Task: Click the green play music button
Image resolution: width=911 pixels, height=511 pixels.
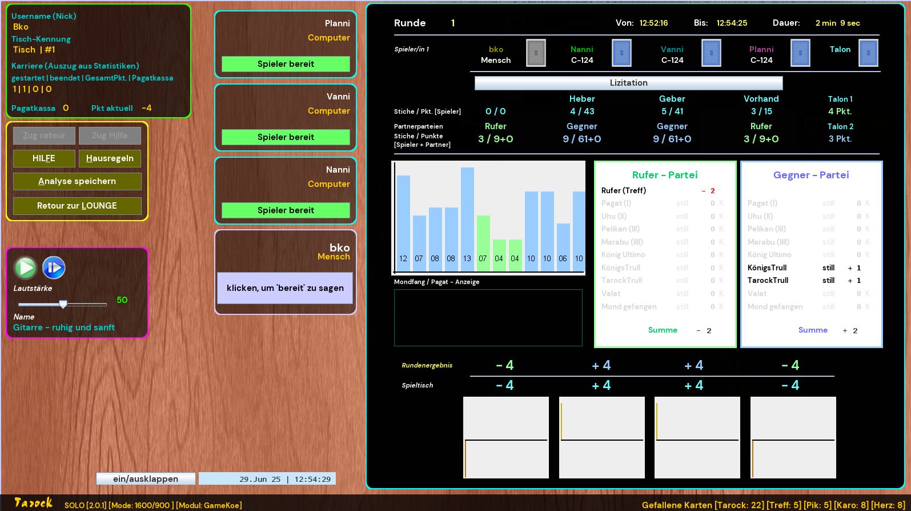Action: click(25, 268)
